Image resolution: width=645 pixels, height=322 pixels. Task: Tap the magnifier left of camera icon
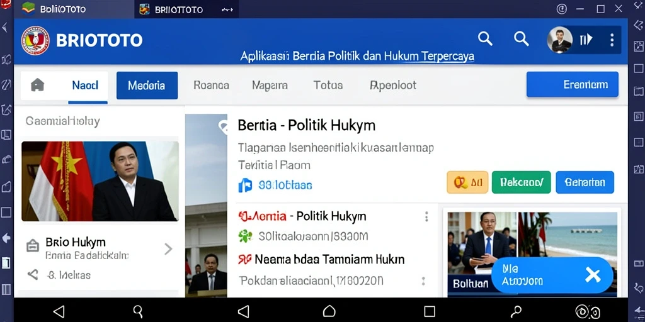click(x=516, y=311)
